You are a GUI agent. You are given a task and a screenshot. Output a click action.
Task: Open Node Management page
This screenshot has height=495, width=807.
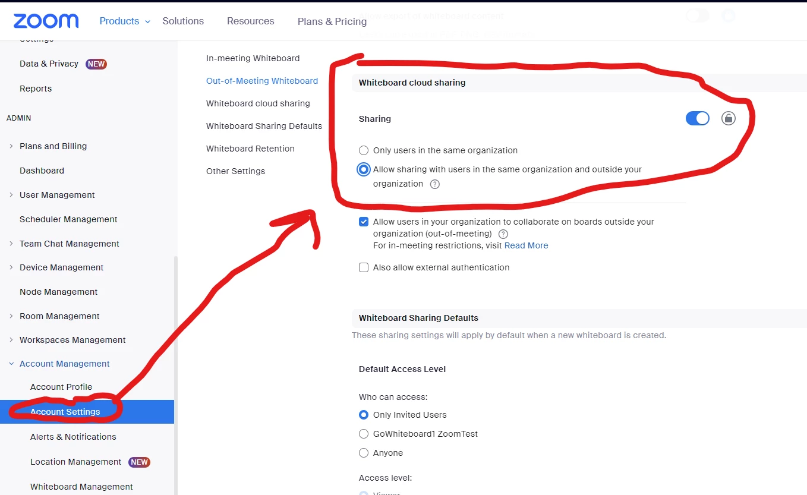[x=58, y=292]
